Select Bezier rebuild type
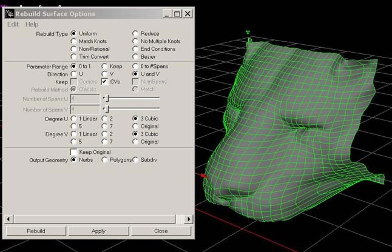 click(135, 56)
